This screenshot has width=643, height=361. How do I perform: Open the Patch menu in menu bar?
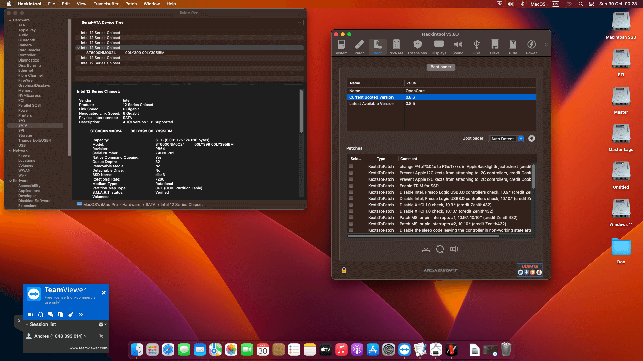(x=131, y=4)
